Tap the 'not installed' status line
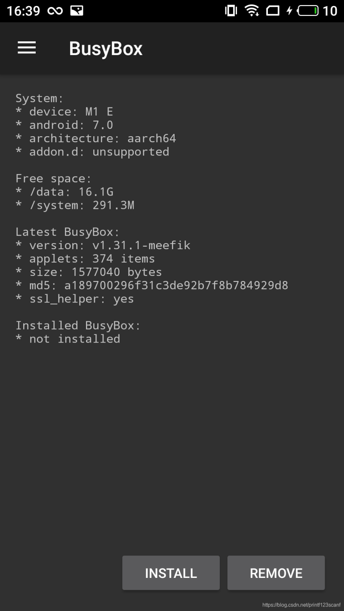Viewport: 344px width, 611px height. (68, 339)
